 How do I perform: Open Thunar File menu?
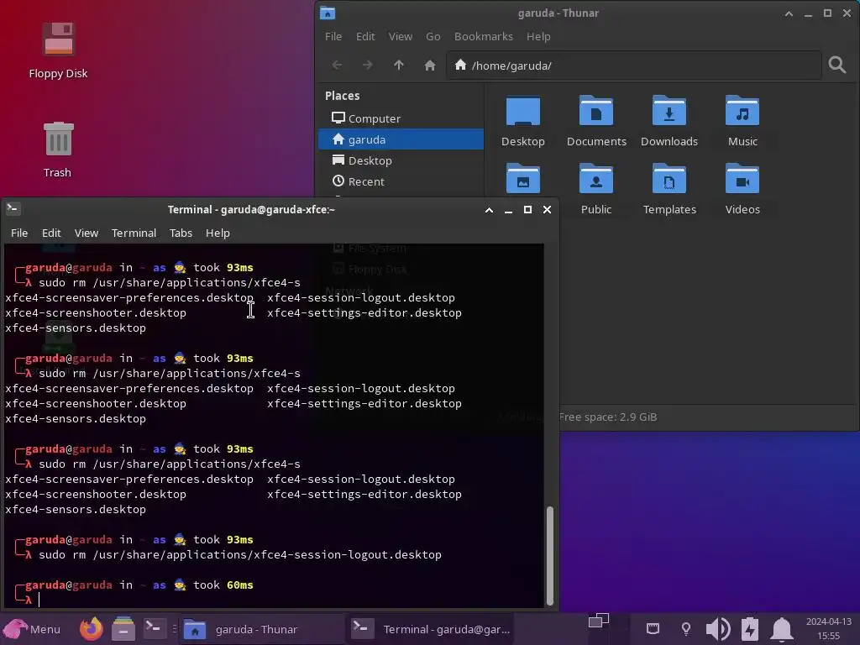[x=333, y=36]
